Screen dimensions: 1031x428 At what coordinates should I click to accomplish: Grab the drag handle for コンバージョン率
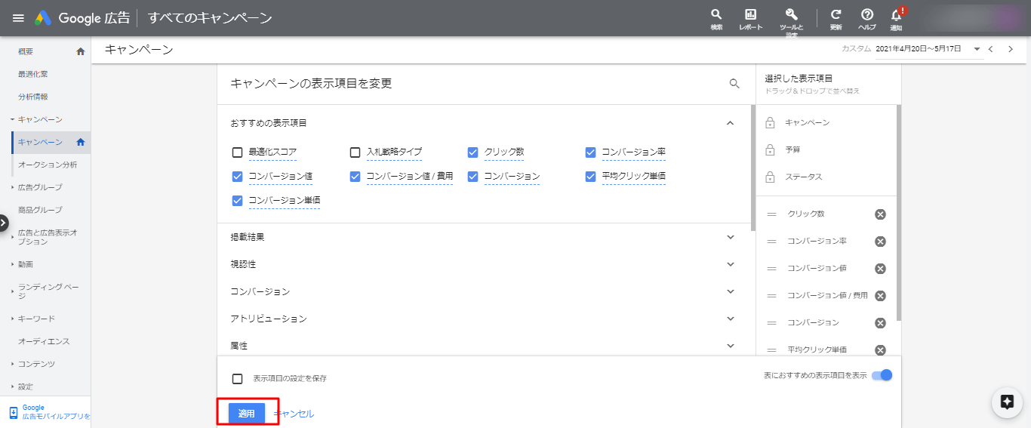pyautogui.click(x=771, y=242)
